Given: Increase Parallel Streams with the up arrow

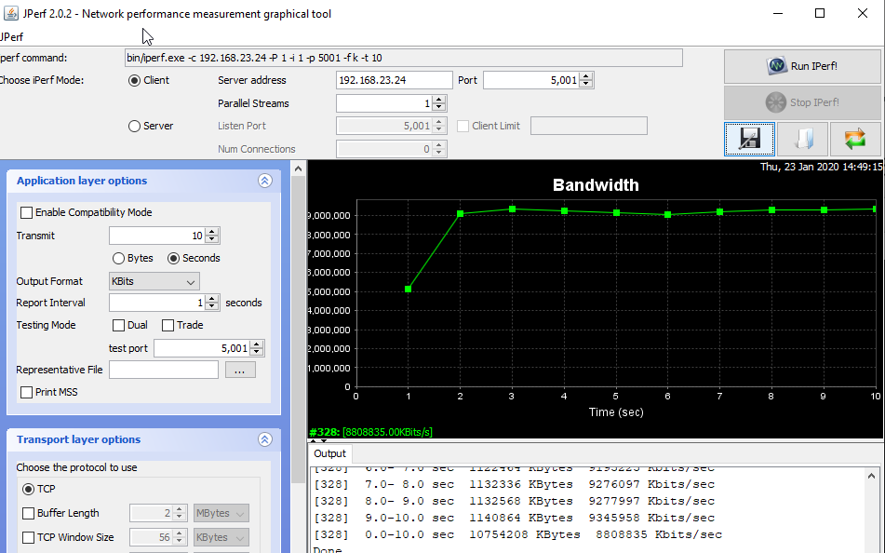Looking at the screenshot, I should [439, 100].
